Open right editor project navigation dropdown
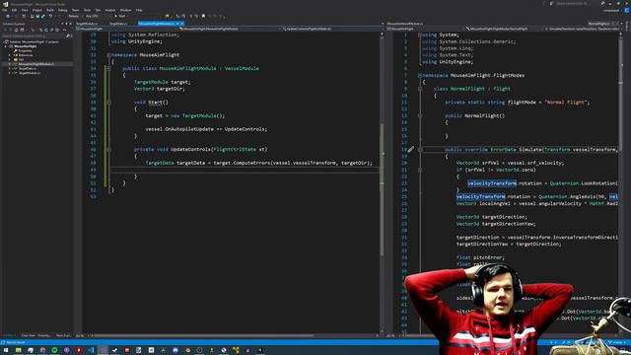Viewport: 631px width, 355px height. coord(426,29)
